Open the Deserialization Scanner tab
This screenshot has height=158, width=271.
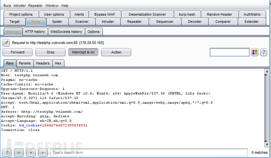[147, 15]
